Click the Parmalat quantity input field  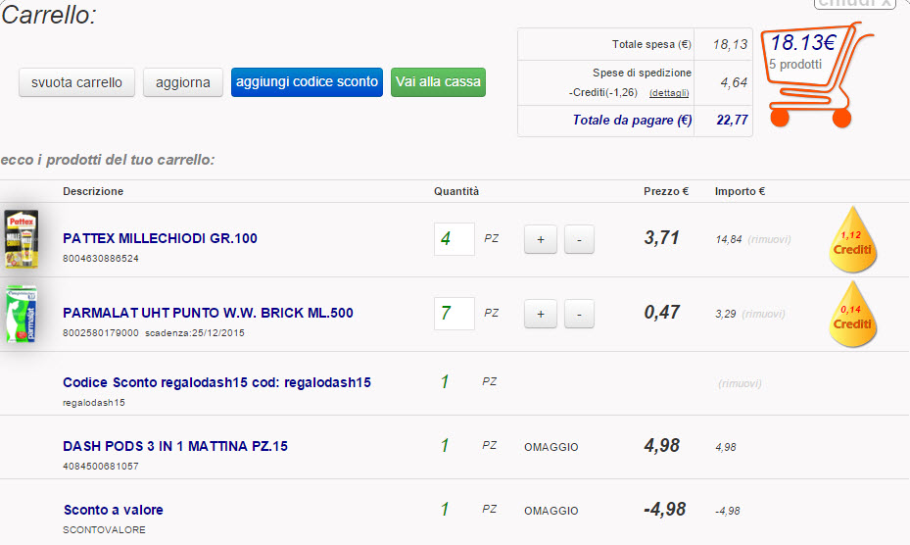454,314
